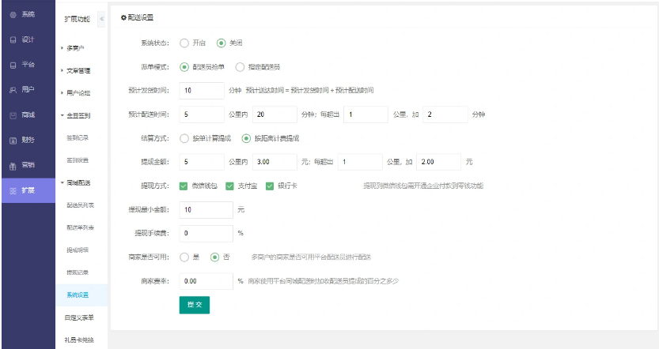Open the 设计 section in the sidebar

point(23,39)
